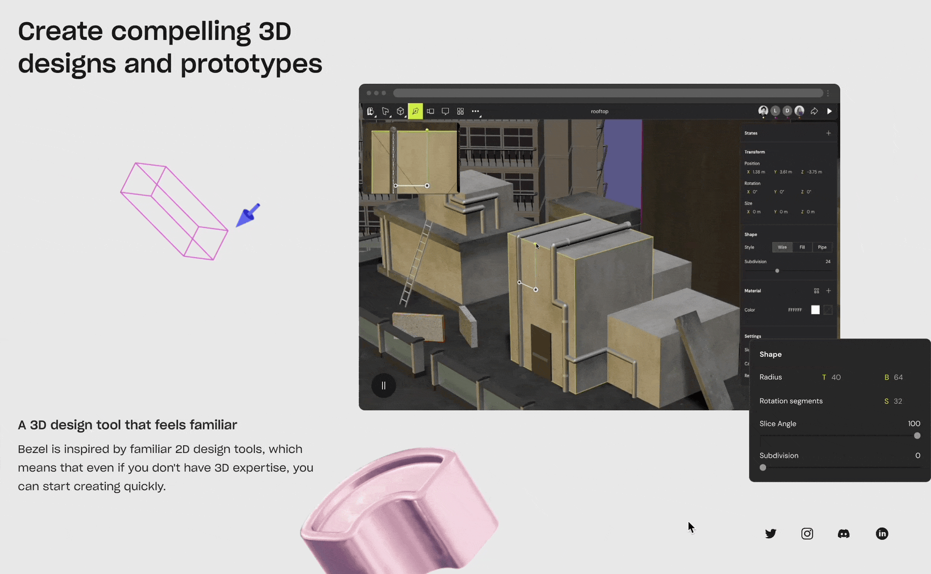Click the collaborator avatar labeled L
The width and height of the screenshot is (931, 574).
(775, 111)
